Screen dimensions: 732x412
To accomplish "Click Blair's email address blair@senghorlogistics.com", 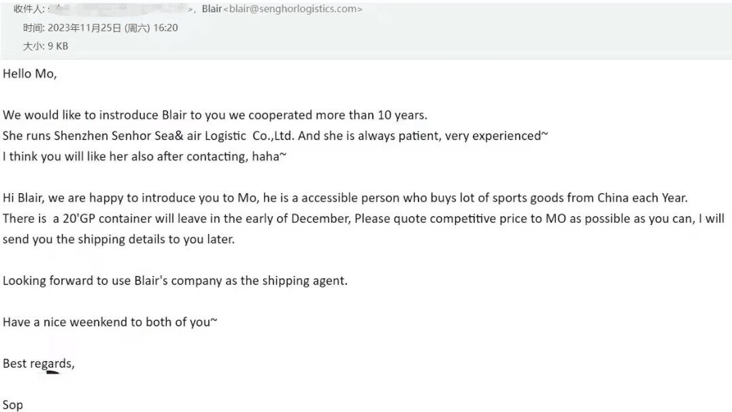I will (293, 9).
